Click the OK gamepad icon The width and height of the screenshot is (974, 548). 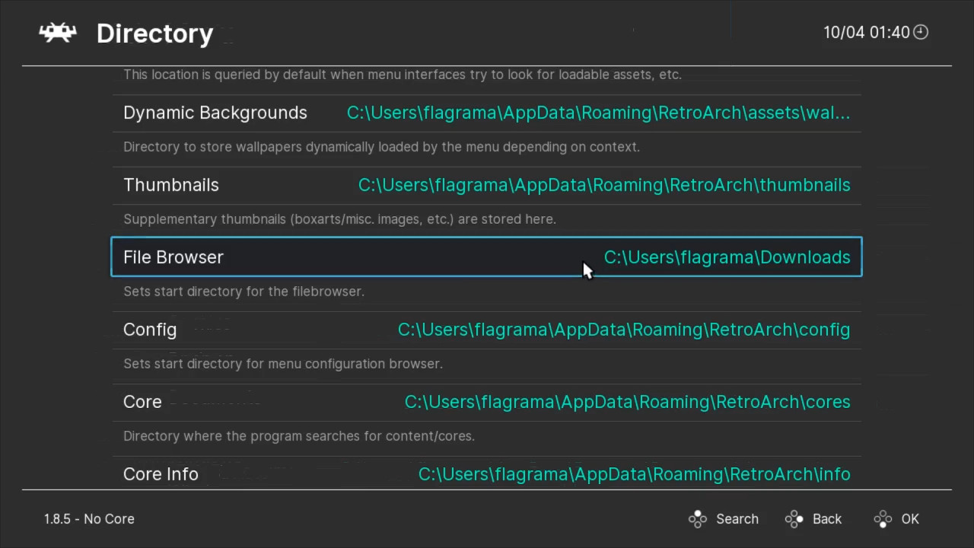(x=883, y=519)
